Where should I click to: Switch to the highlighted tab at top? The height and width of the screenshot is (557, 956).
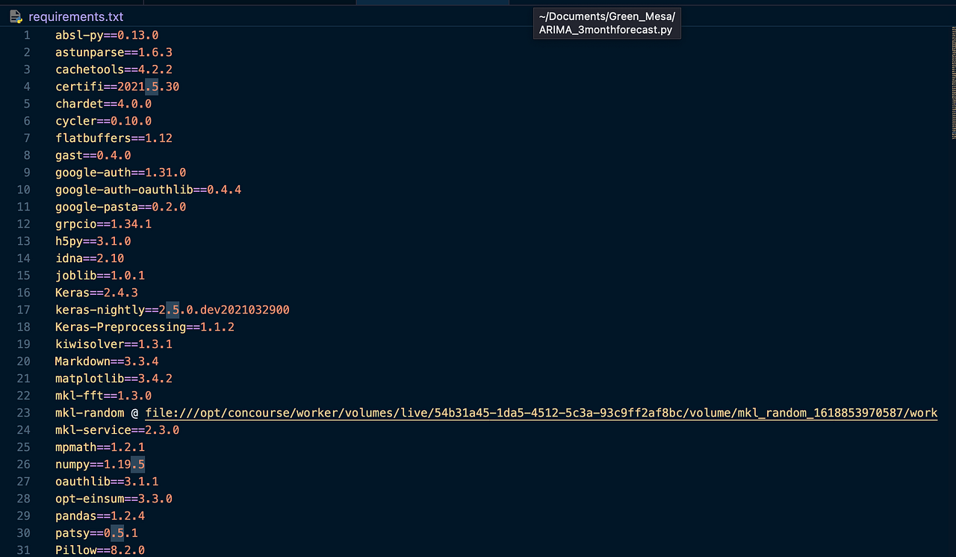coord(432,3)
